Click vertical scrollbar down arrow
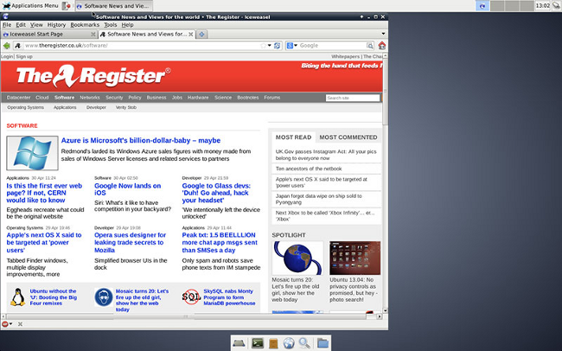562x351 pixels. point(386,311)
